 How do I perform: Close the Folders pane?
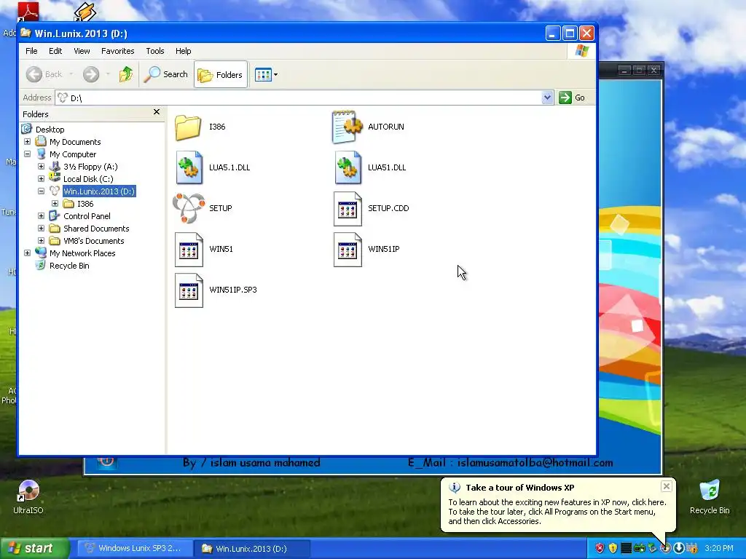coord(157,112)
